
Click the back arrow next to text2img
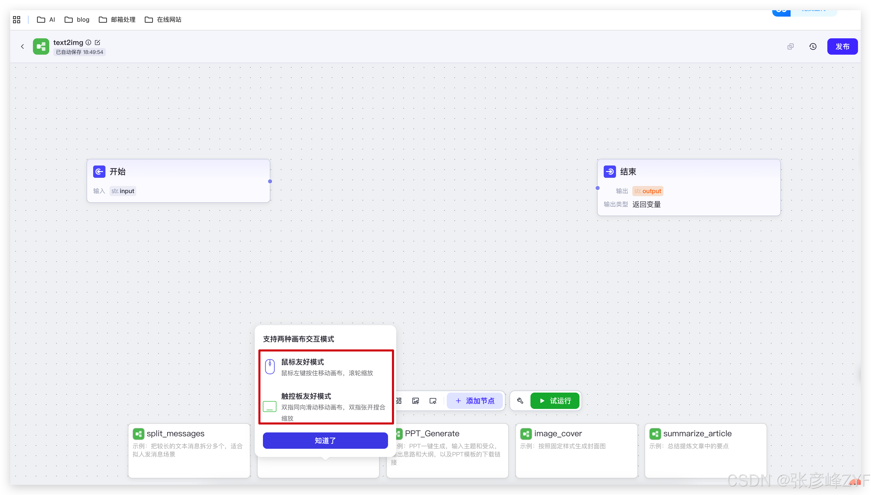coord(22,46)
